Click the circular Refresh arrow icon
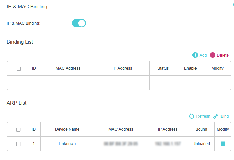Viewport: 234px width, 160px height. pyautogui.click(x=192, y=116)
